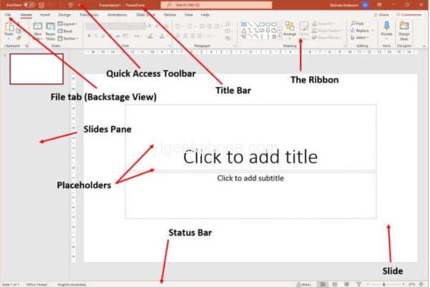Switch to Normal view in status bar

pos(323,284)
